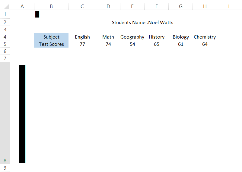Click the English subject cell
Viewport: 242px width, 172px height.
[82, 37]
